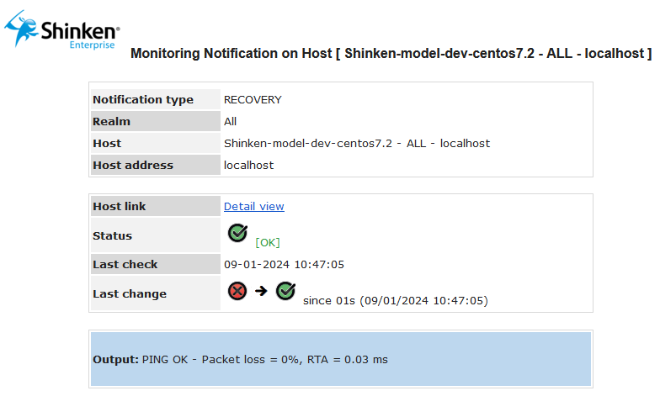Click the RECOVERY notification type value
This screenshot has height=396, width=660.
pos(253,99)
